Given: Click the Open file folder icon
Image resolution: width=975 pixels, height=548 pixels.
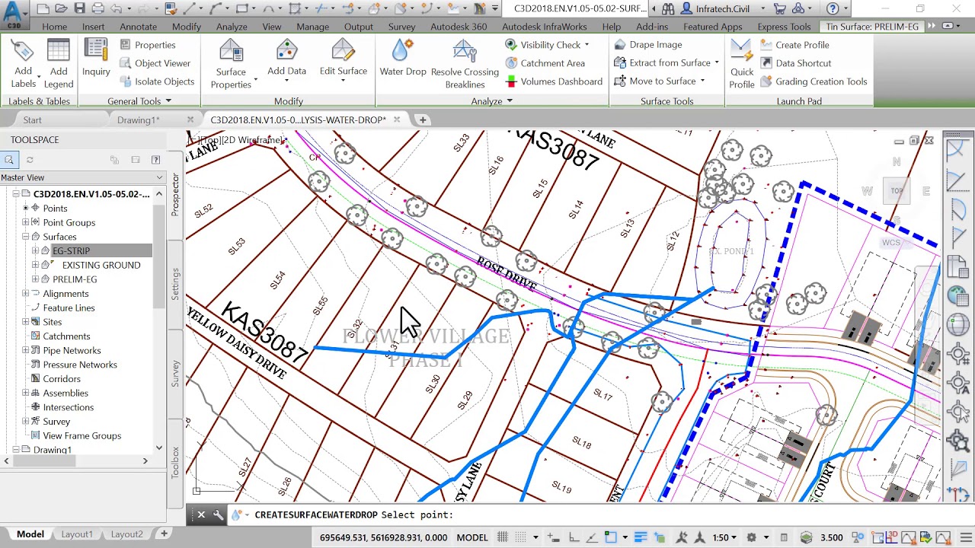Looking at the screenshot, I should pyautogui.click(x=62, y=9).
